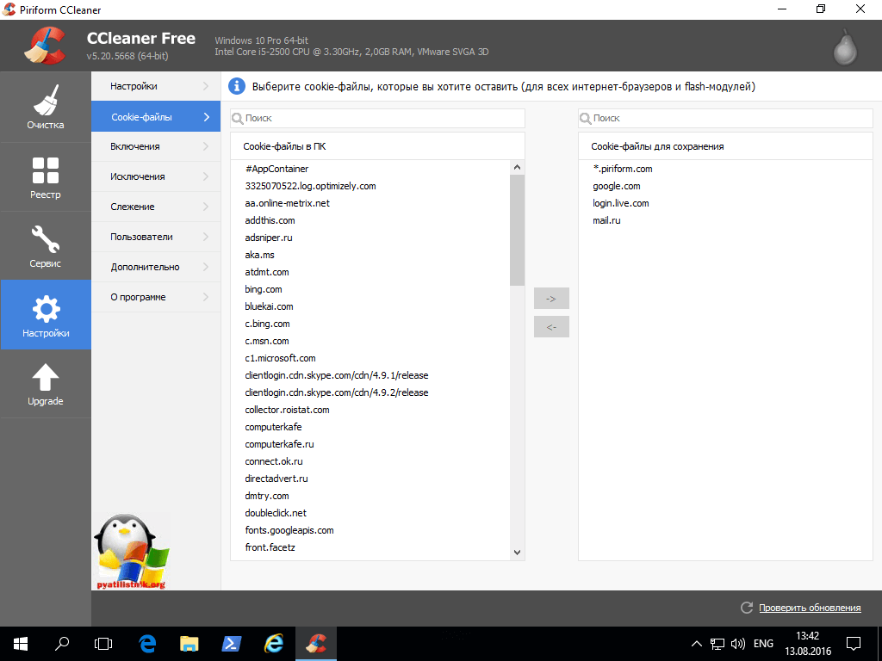Viewport: 882px width, 661px height.
Task: Open the Реестр registry section
Action: pos(45,176)
